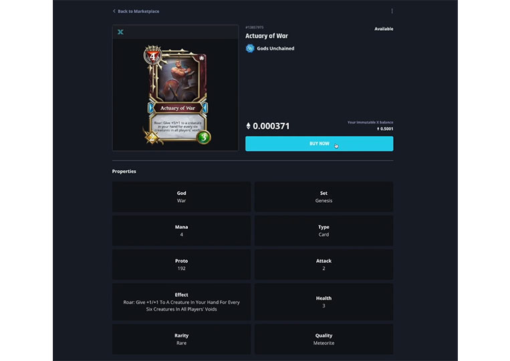Click the Rarity Rare property tile

tap(182, 339)
